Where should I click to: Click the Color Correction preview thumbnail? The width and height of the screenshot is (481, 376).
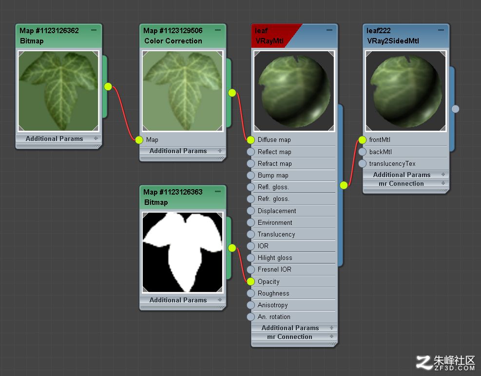click(x=183, y=91)
